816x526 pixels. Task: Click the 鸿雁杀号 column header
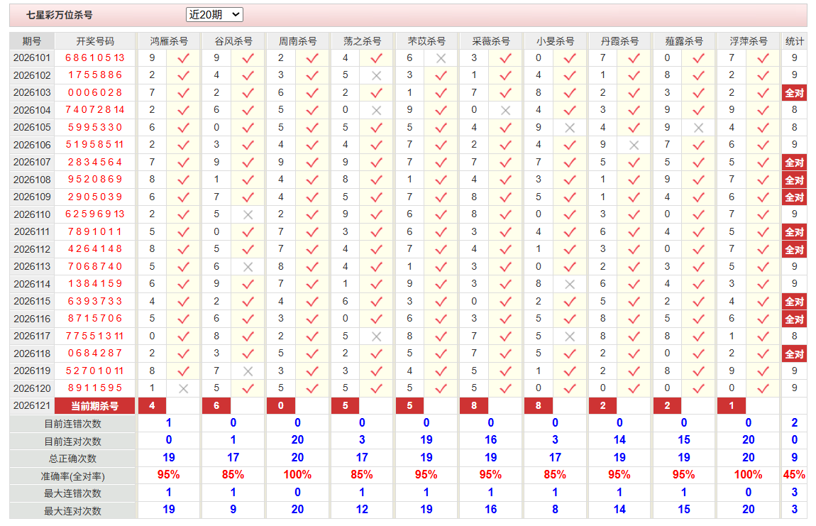click(169, 40)
